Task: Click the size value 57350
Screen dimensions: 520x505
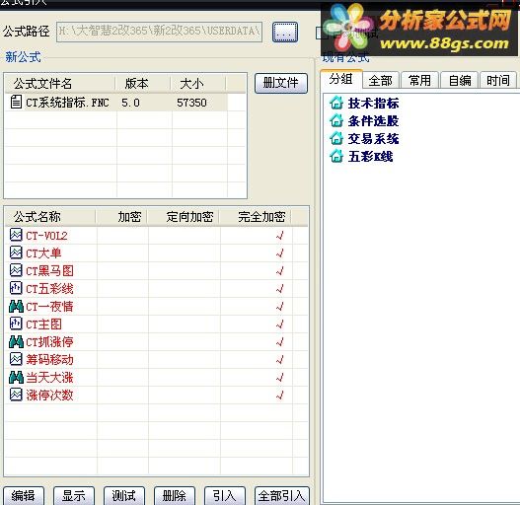Action: (191, 103)
